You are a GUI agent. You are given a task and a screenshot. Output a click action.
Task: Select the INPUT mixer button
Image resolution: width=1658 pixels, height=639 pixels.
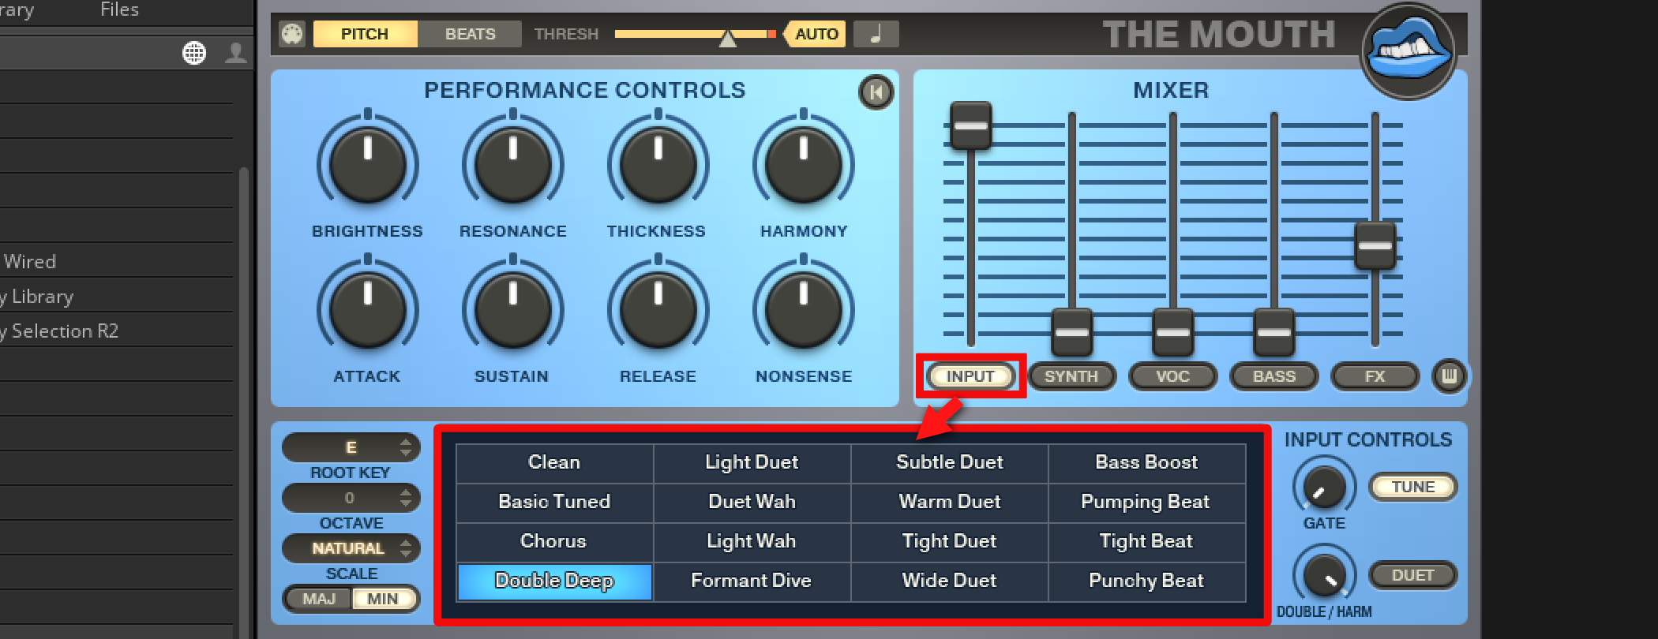970,376
